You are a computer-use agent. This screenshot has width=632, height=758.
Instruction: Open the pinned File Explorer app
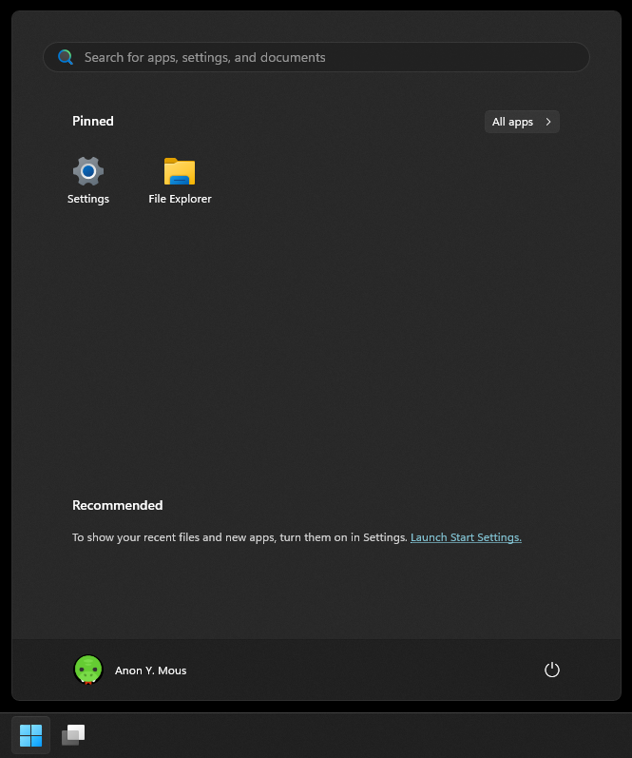click(x=180, y=181)
